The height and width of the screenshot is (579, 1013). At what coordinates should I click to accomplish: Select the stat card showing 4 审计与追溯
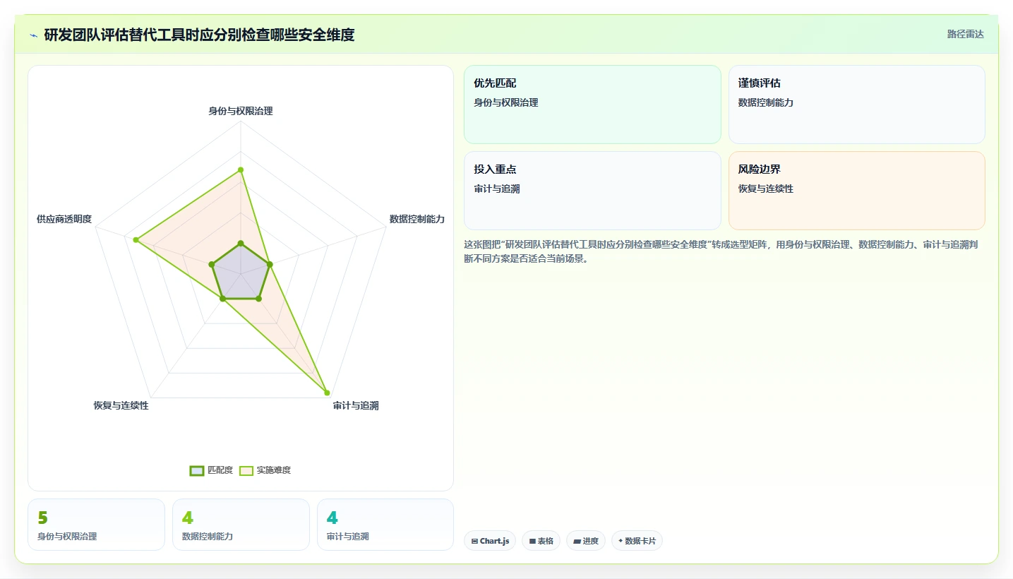385,525
